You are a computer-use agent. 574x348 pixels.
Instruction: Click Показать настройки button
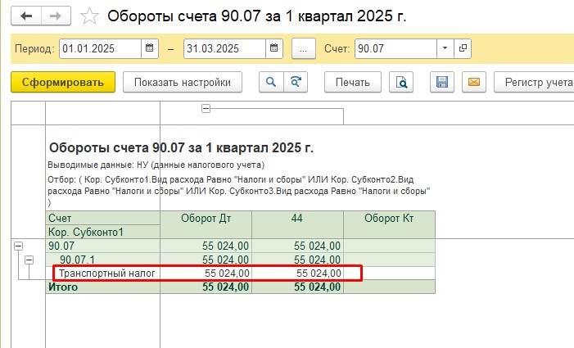183,82
